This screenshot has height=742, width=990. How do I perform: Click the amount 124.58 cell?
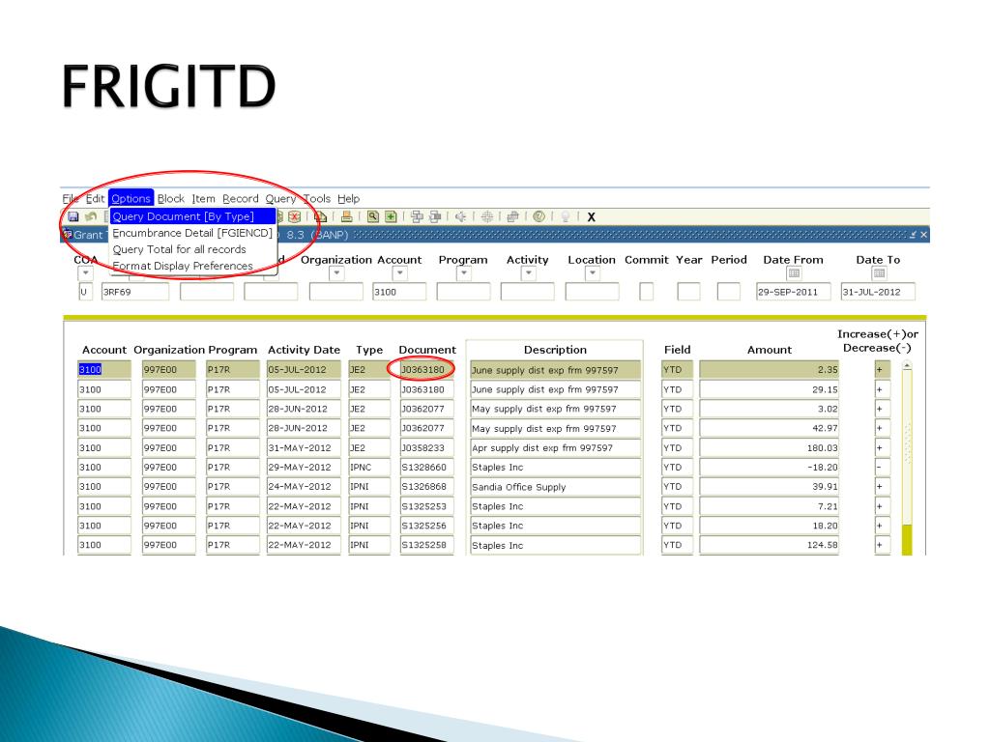coord(769,545)
